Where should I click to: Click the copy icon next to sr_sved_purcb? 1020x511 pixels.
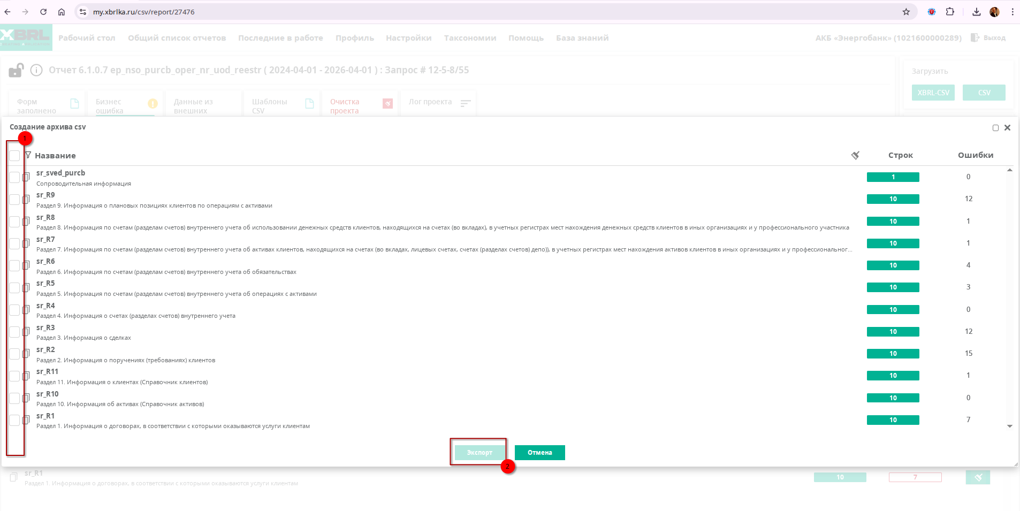(26, 177)
